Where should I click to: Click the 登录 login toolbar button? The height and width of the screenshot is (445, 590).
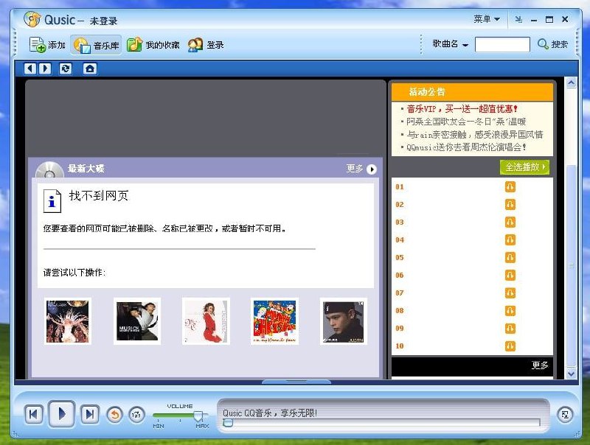click(x=206, y=45)
